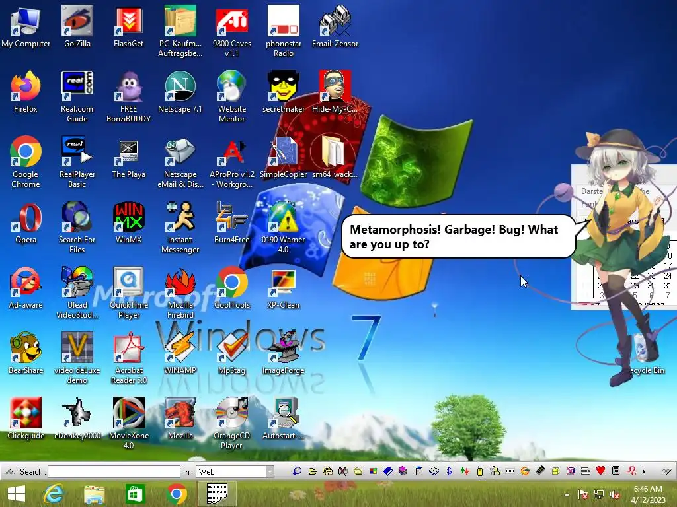Launch the 0190 Warner 4.0 icon
This screenshot has width=677, height=507.
(x=283, y=228)
